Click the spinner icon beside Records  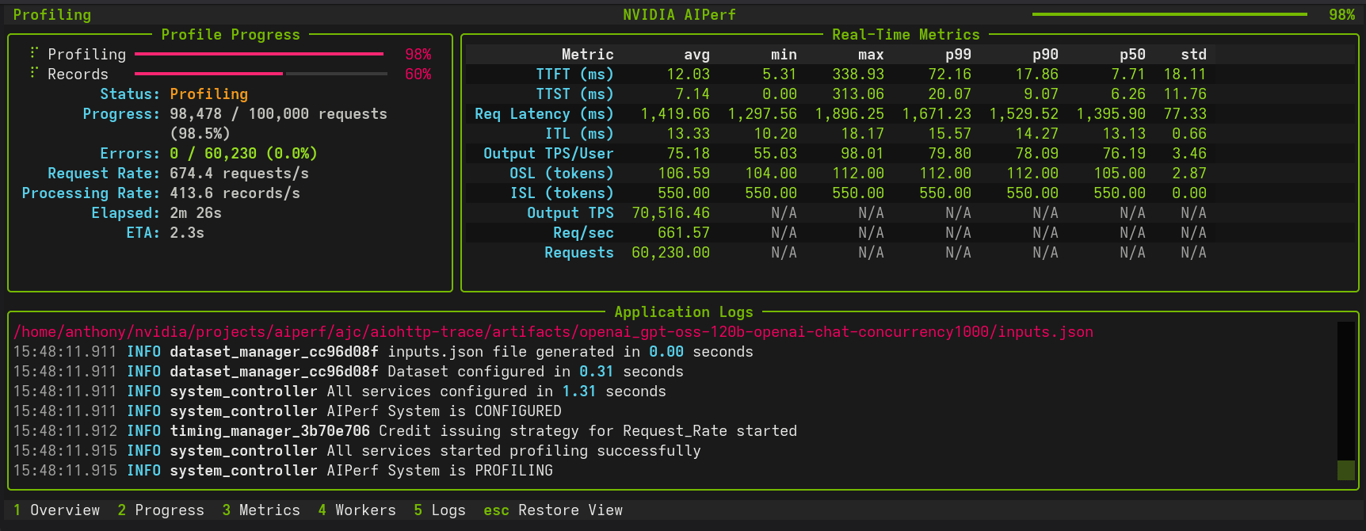[x=34, y=73]
